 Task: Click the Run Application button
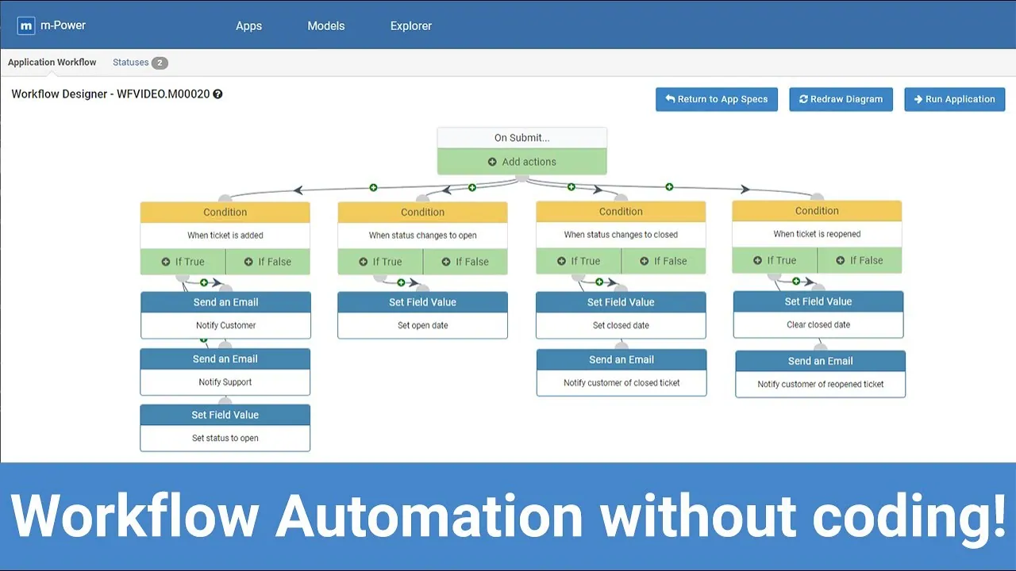point(955,99)
